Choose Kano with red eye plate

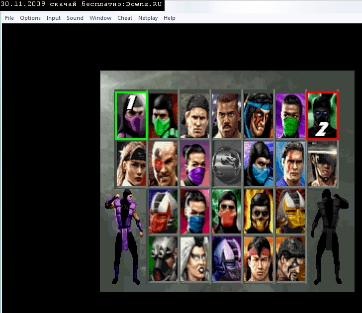pyautogui.click(x=163, y=163)
